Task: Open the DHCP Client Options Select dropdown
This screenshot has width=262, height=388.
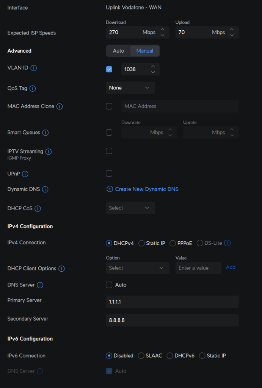Action: (137, 268)
